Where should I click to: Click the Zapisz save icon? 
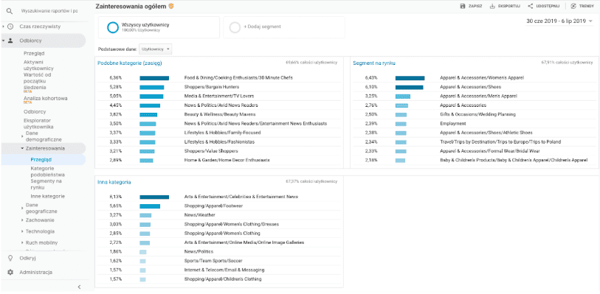pos(462,6)
